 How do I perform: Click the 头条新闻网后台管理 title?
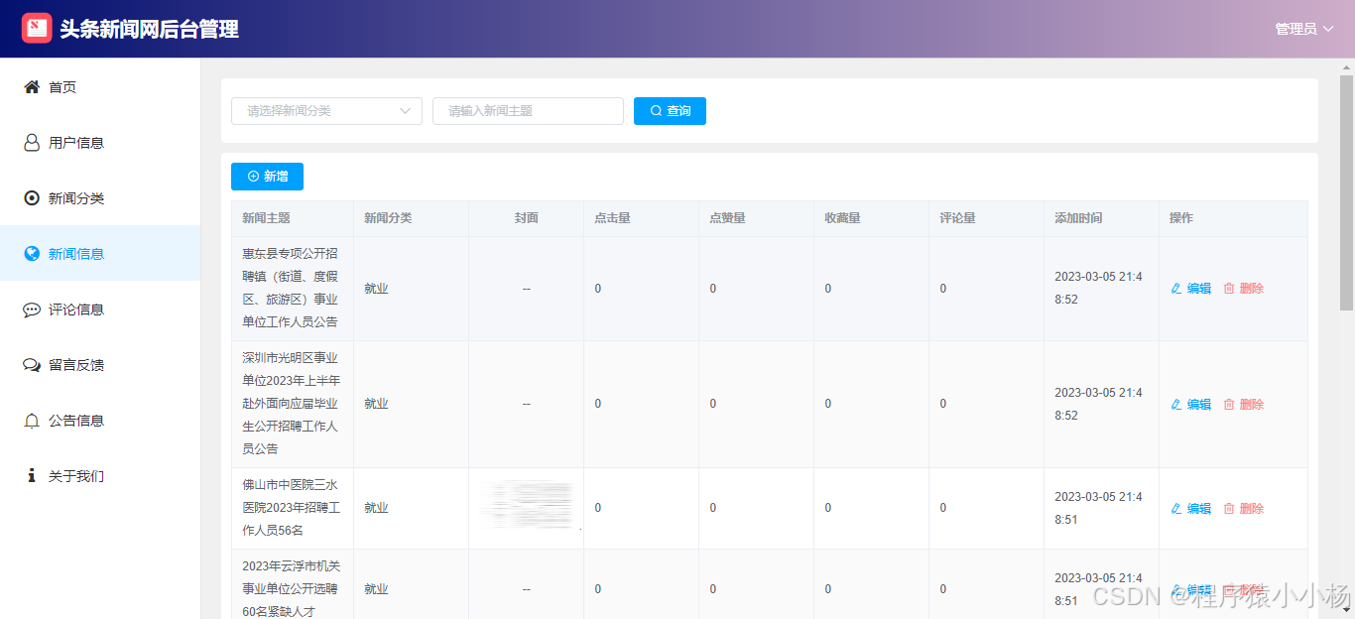coord(149,30)
